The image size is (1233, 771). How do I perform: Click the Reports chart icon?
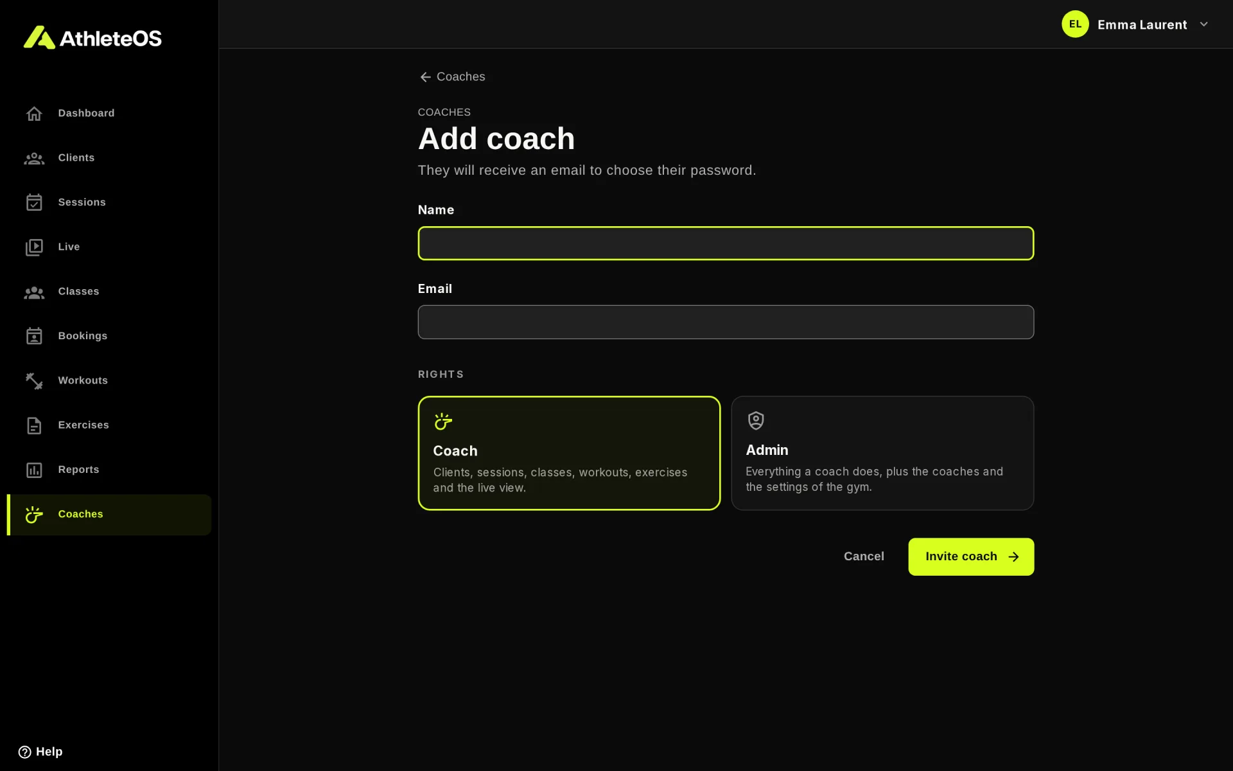point(34,470)
